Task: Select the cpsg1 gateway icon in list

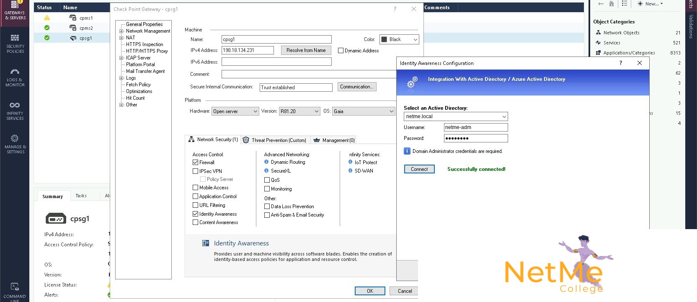Action: coord(73,38)
